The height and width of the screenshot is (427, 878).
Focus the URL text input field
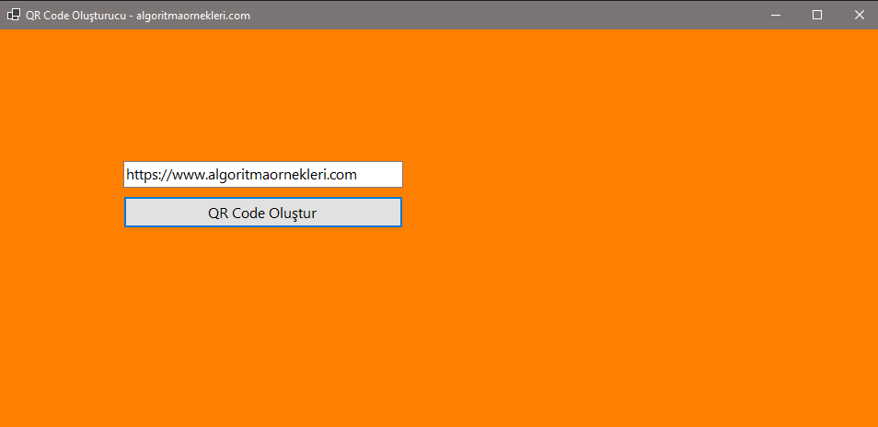tap(262, 174)
